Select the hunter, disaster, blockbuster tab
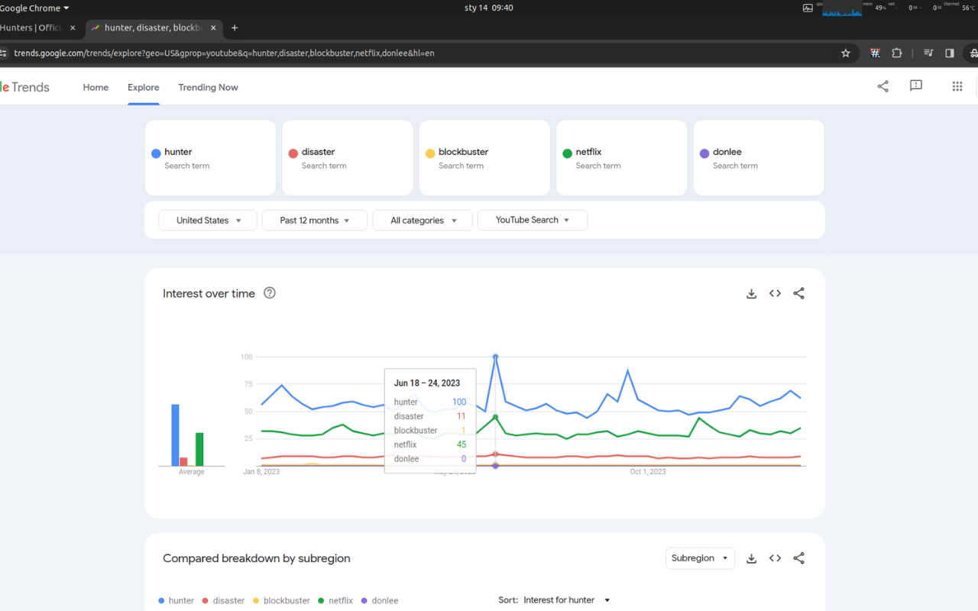978x611 pixels. (x=153, y=27)
